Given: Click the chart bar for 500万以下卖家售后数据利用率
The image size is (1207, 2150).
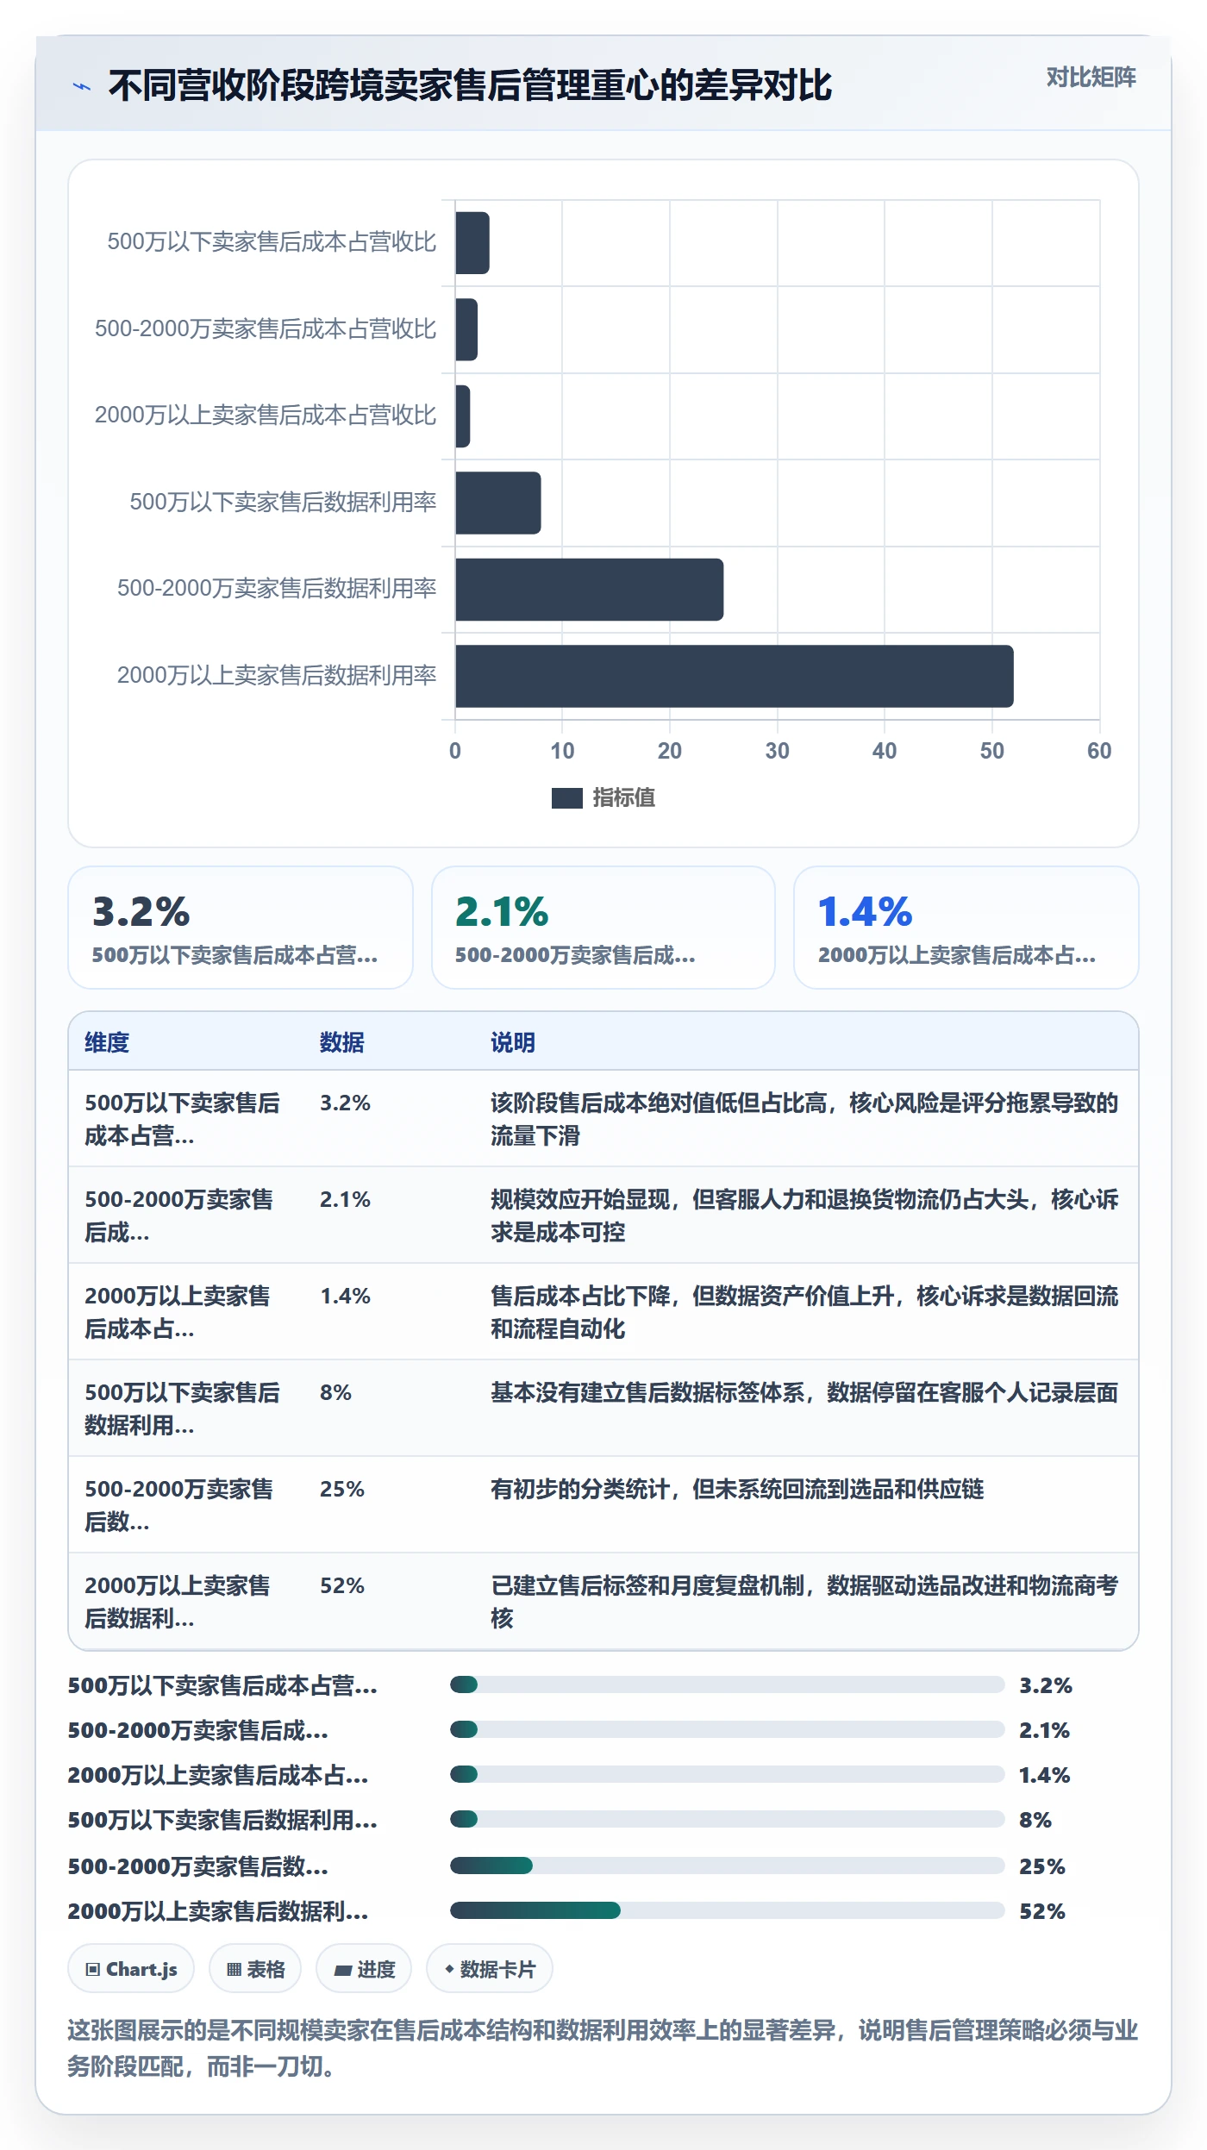Looking at the screenshot, I should pos(497,503).
